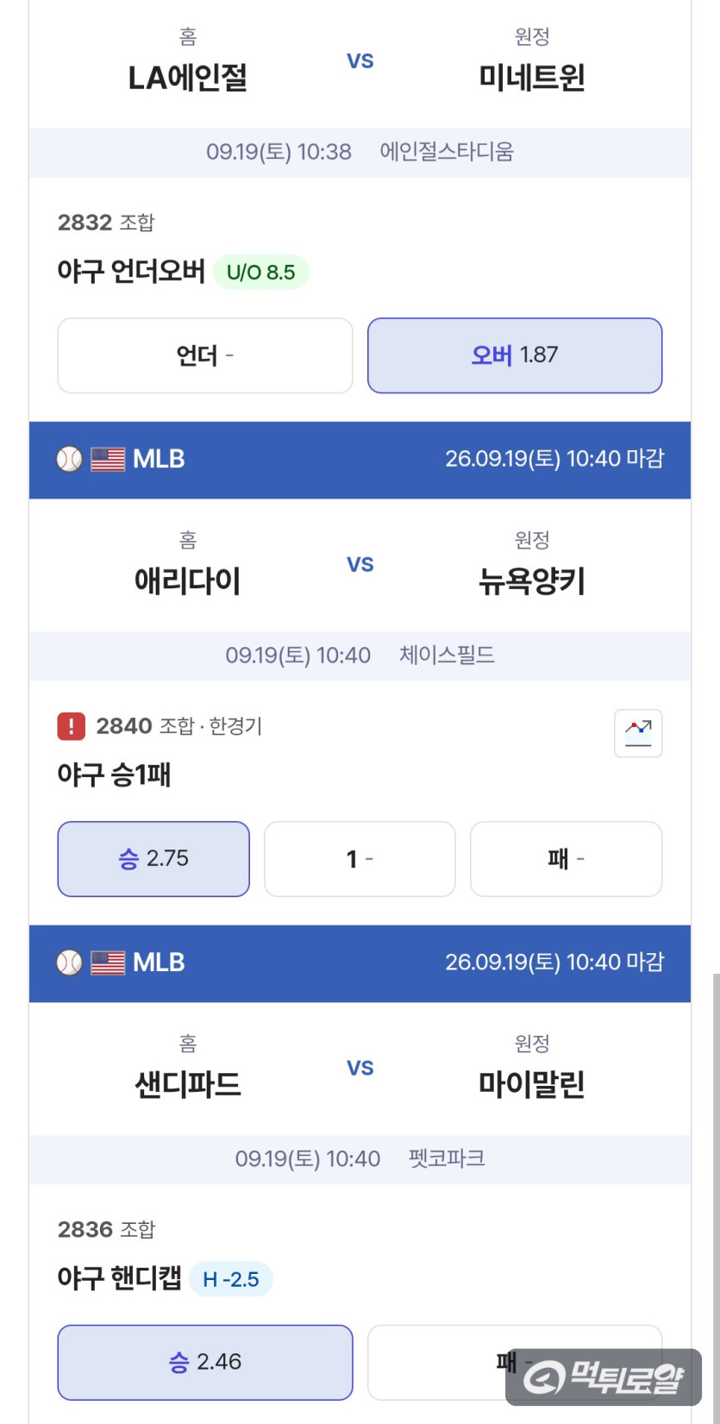Select 패 option in 야구 핸디캡
Viewport: 720px width, 1424px height.
point(515,1363)
